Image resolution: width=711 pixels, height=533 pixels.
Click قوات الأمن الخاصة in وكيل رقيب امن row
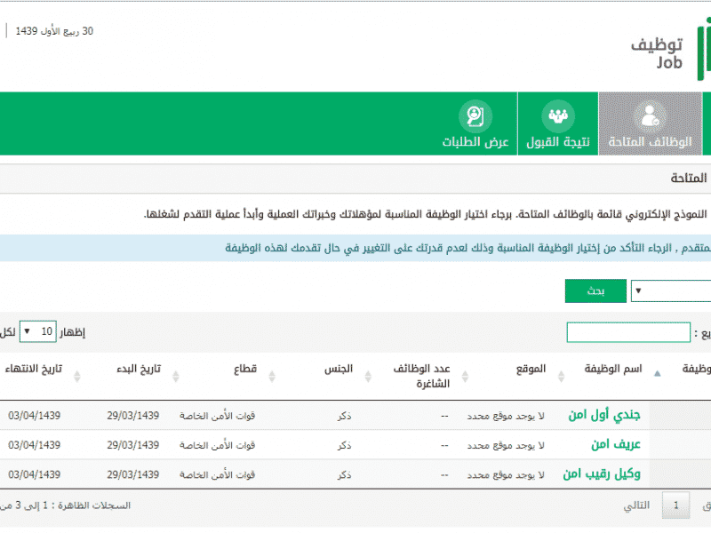click(217, 475)
